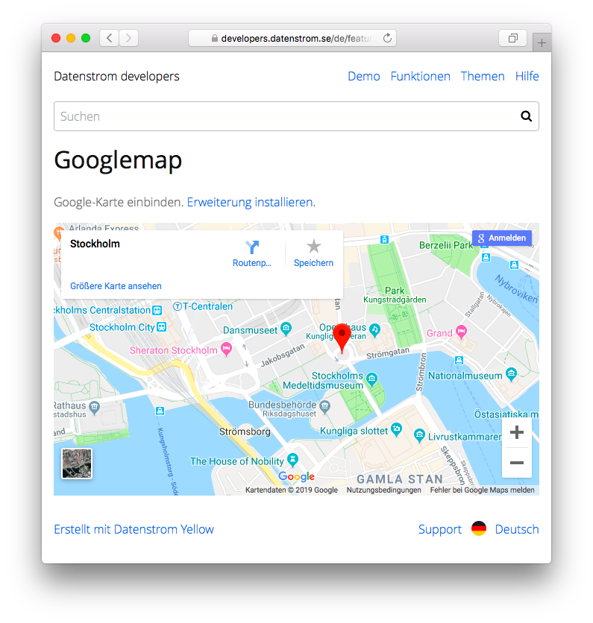Click the Erweiterung installieren link
The height and width of the screenshot is (623, 593).
(251, 202)
